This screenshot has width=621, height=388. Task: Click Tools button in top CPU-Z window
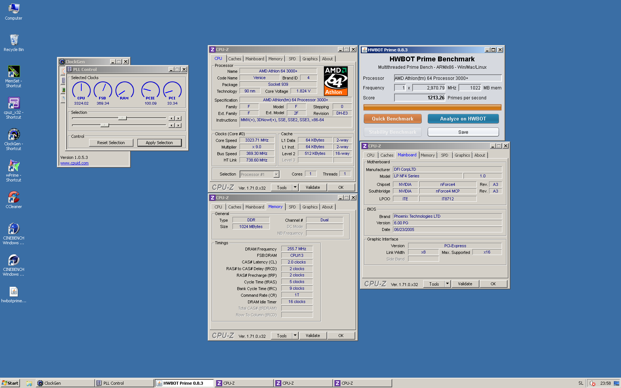tap(282, 187)
